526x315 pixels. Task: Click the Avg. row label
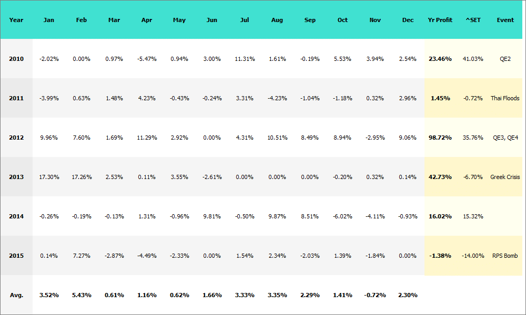click(16, 295)
